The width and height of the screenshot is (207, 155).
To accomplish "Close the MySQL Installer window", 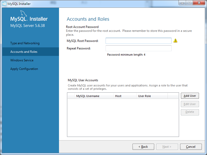I will [199, 3].
